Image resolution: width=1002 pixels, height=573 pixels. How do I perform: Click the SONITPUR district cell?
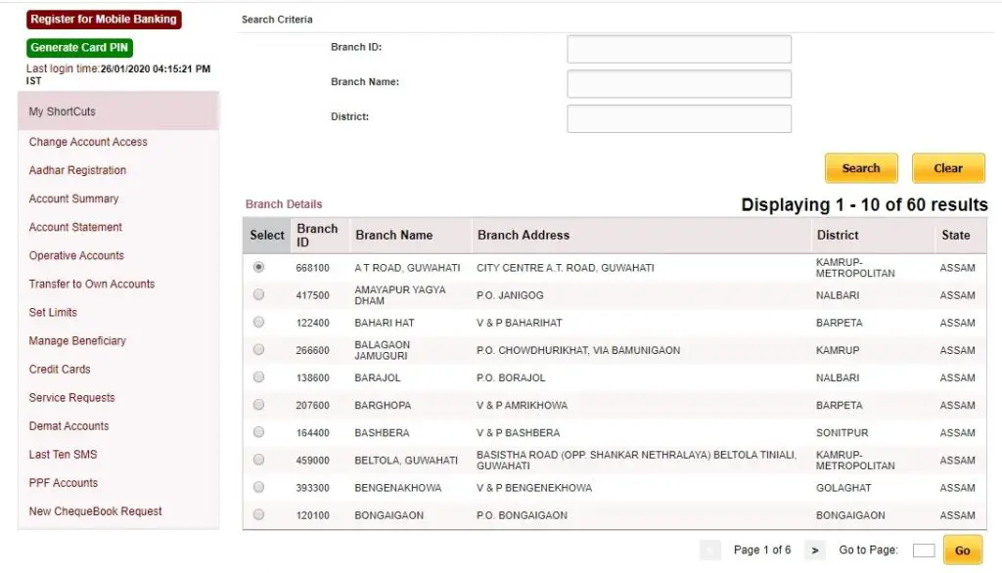(842, 433)
